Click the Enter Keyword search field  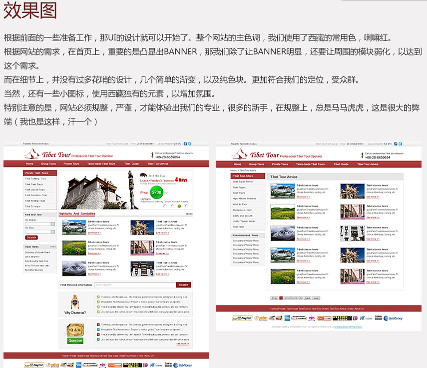tap(135, 285)
